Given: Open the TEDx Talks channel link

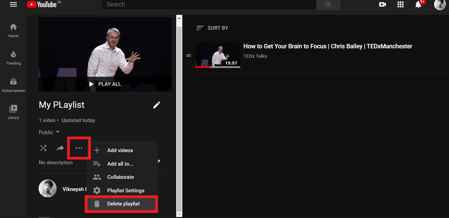Looking at the screenshot, I should (255, 56).
